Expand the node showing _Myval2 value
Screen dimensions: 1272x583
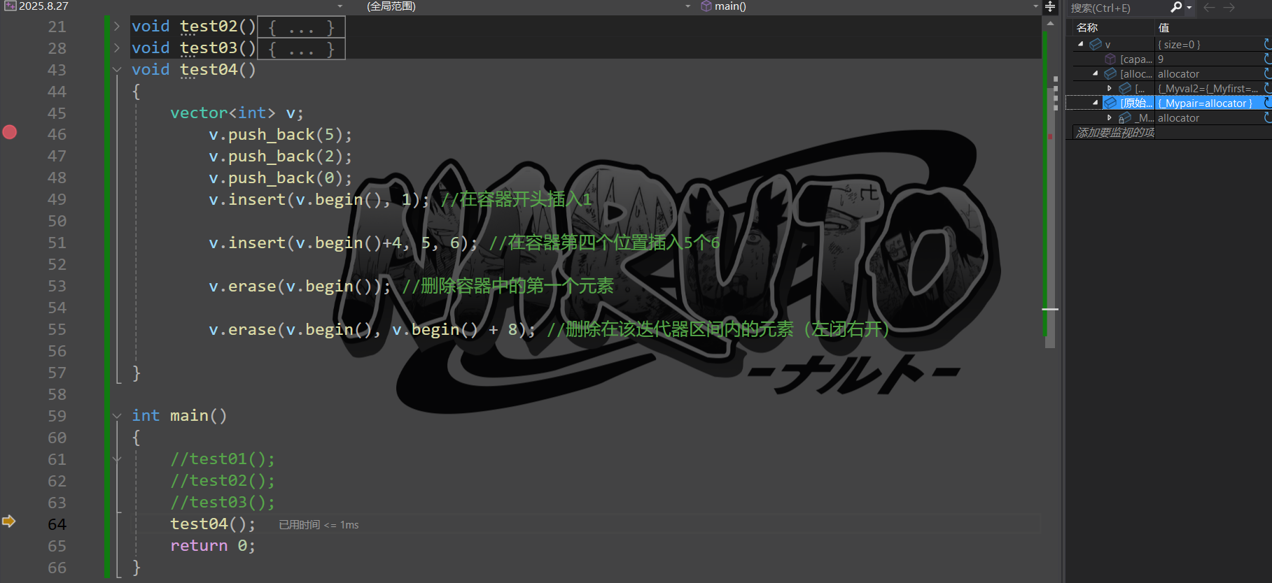pos(1110,88)
